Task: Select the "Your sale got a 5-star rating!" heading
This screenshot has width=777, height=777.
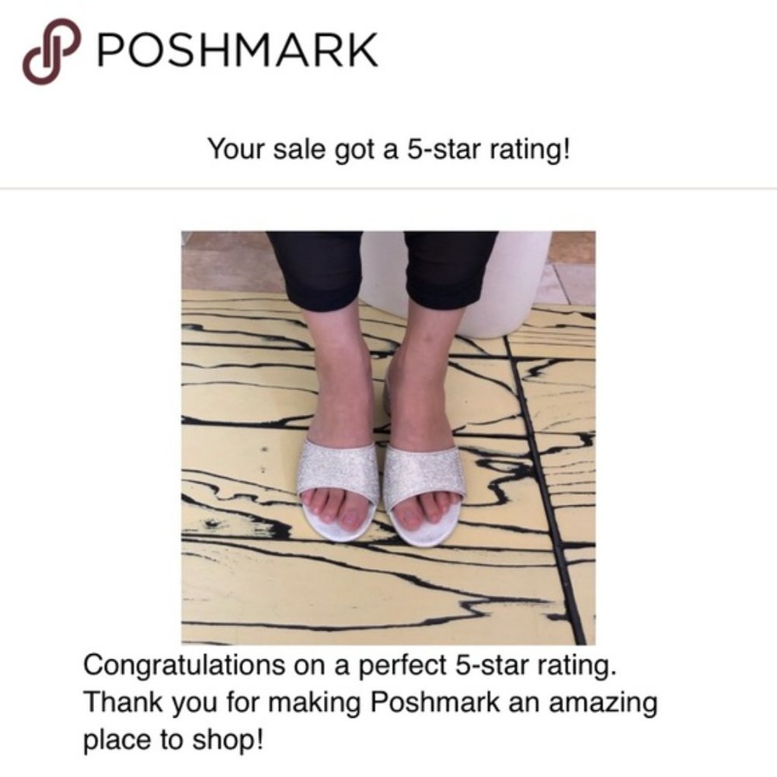Action: point(388,147)
